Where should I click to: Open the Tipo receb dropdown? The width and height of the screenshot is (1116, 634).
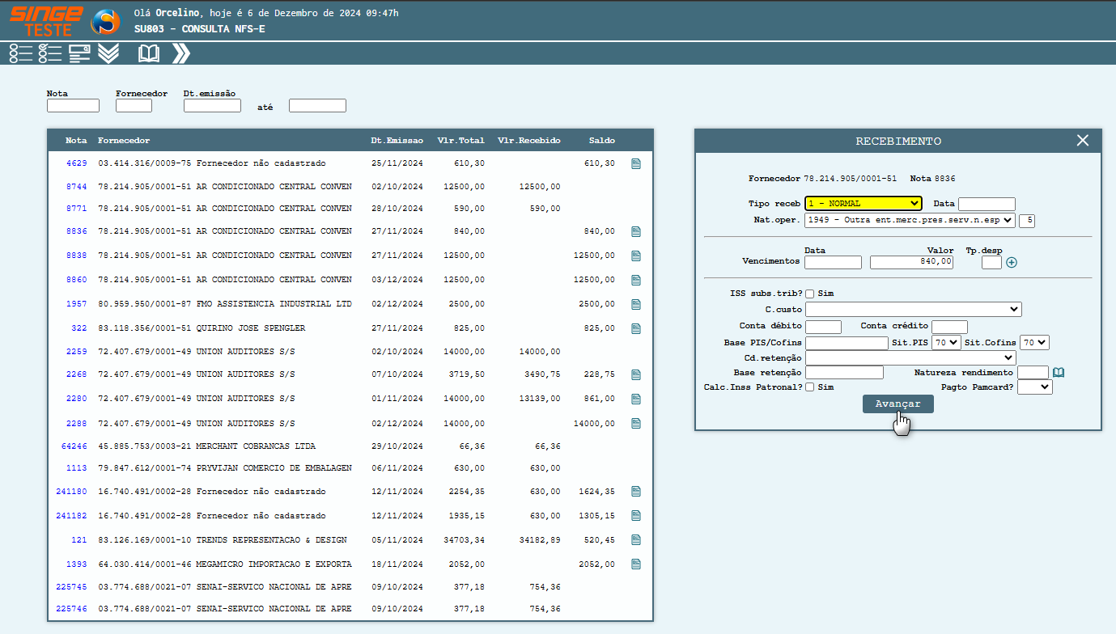pos(864,204)
